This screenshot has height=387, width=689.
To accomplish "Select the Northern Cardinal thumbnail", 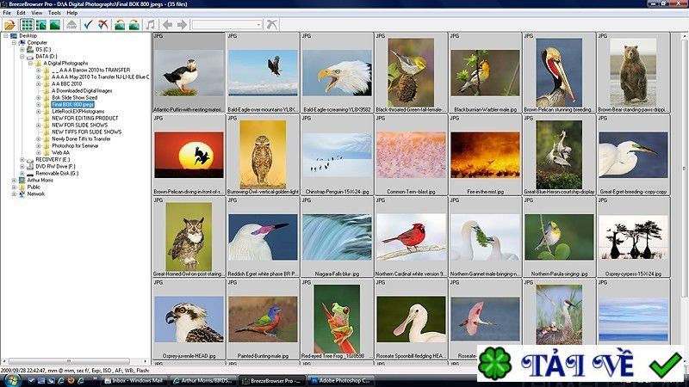I will pyautogui.click(x=411, y=236).
